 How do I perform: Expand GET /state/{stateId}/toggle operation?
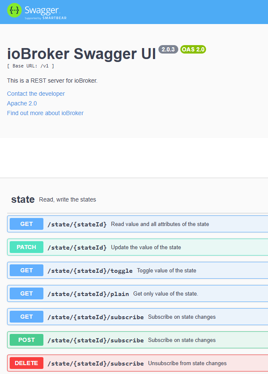(137, 270)
